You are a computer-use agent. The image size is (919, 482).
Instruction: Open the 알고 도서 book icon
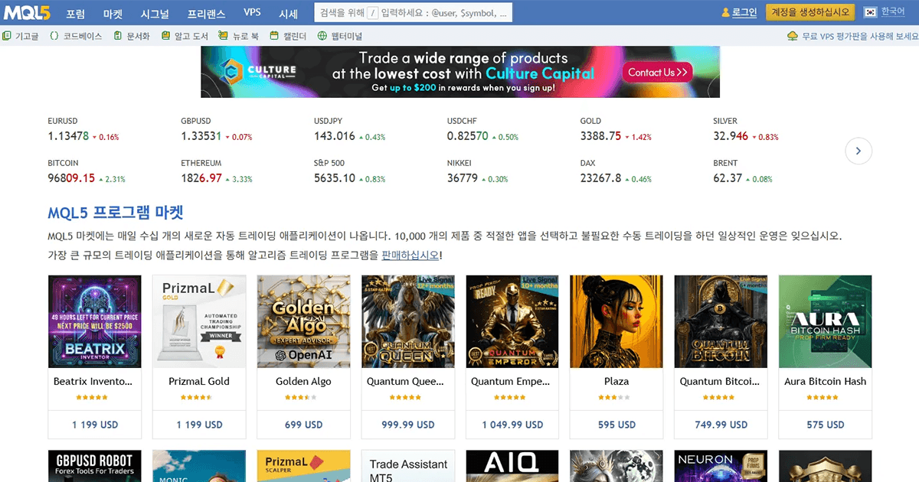tap(166, 36)
